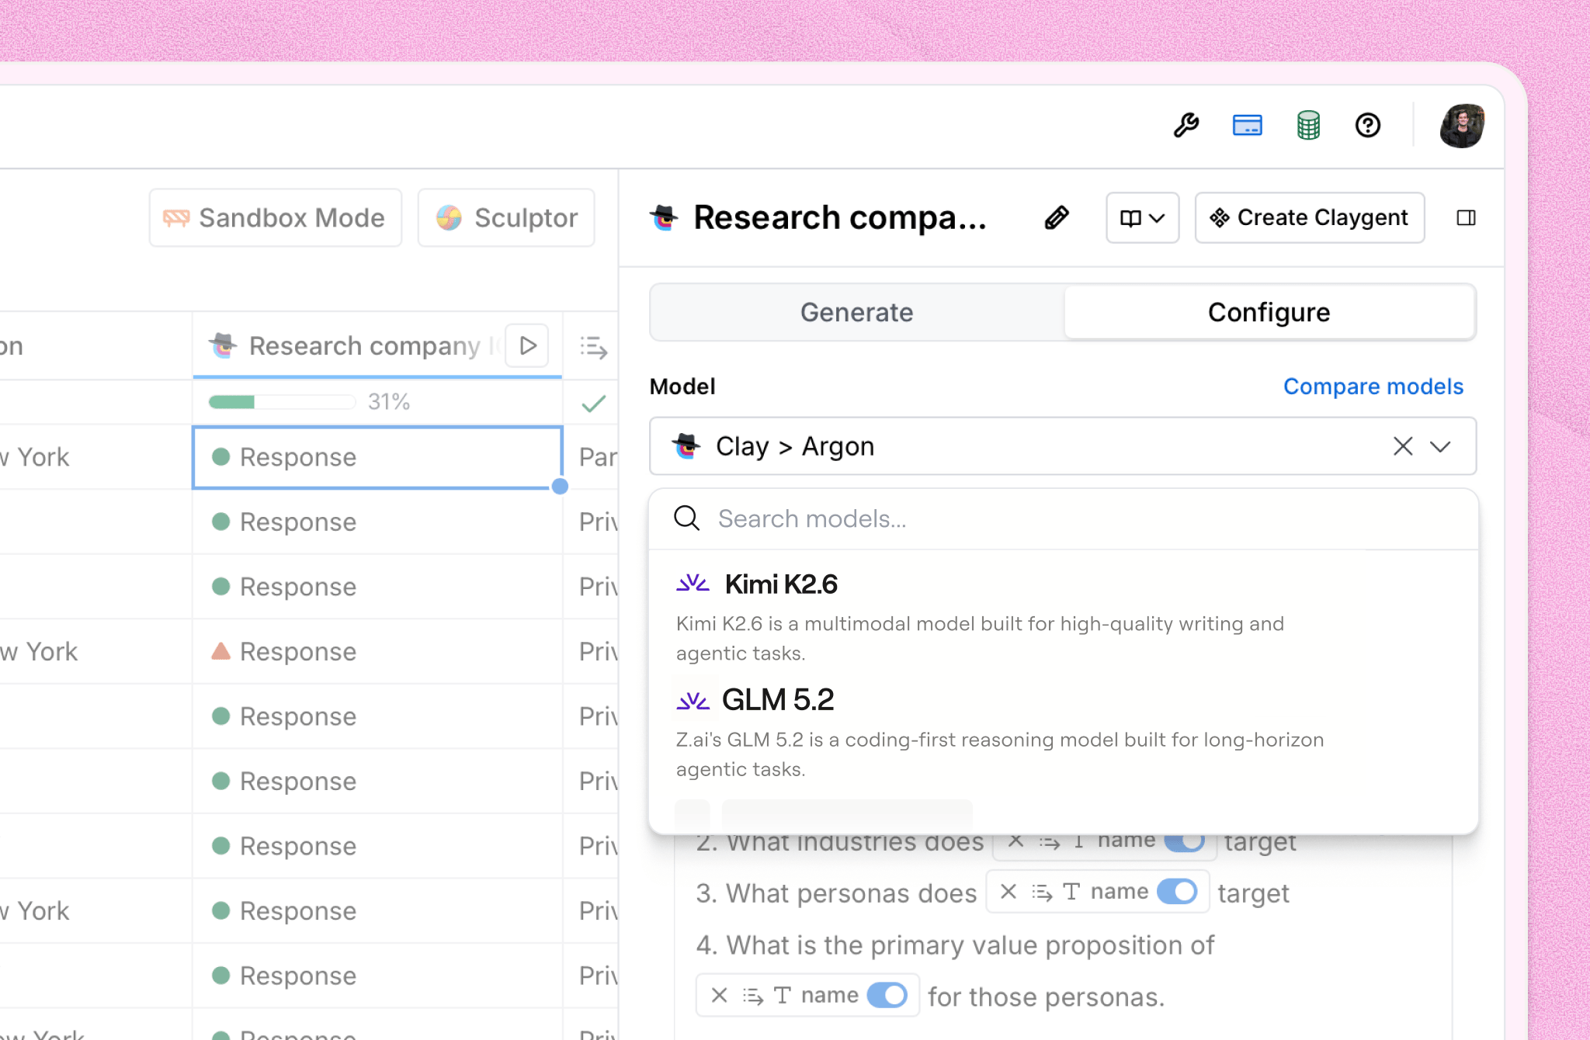Image resolution: width=1590 pixels, height=1040 pixels.
Task: Clear the Clay > Argon model selection
Action: tap(1402, 446)
